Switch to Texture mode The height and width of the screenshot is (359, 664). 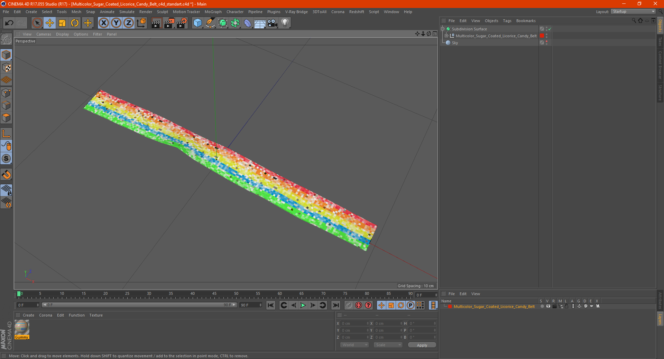coord(6,68)
